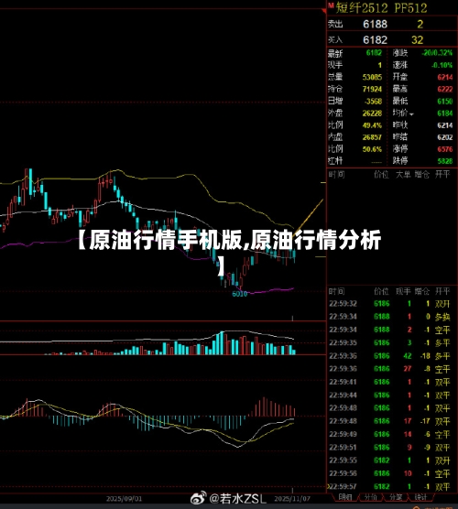Switch to the 统计 tab
This screenshot has width=458, height=509.
point(420,497)
